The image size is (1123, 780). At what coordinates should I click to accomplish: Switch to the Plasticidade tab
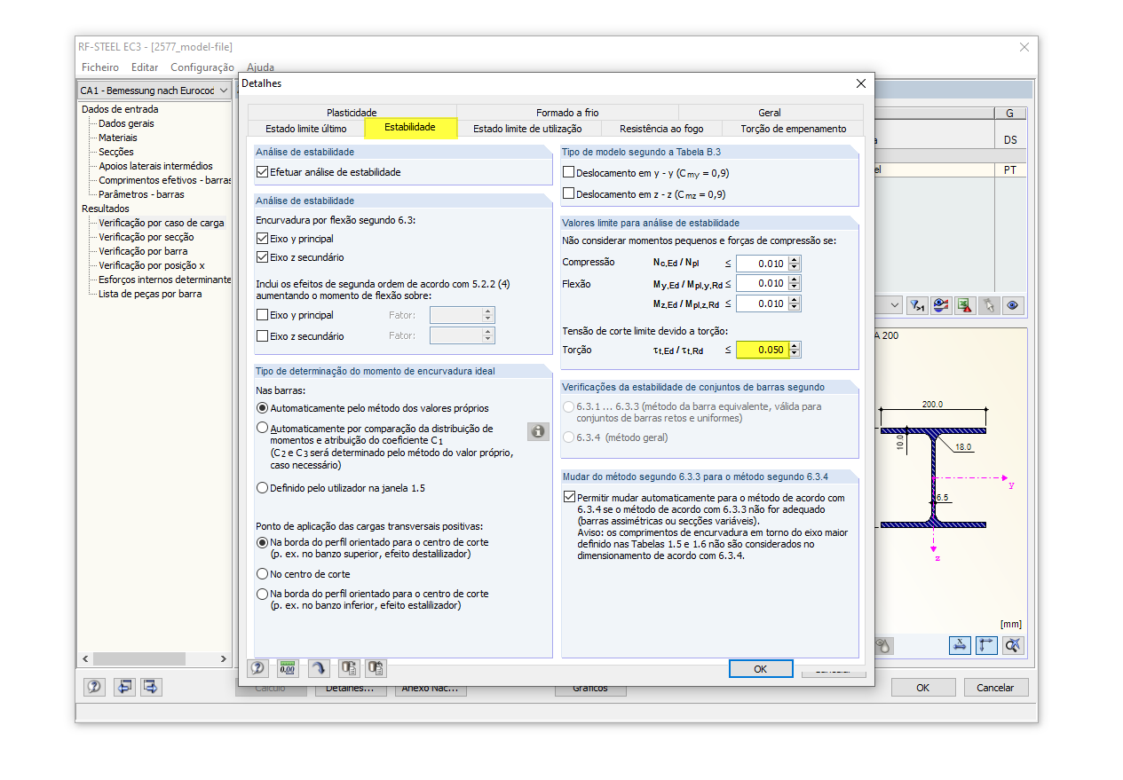[x=352, y=113]
